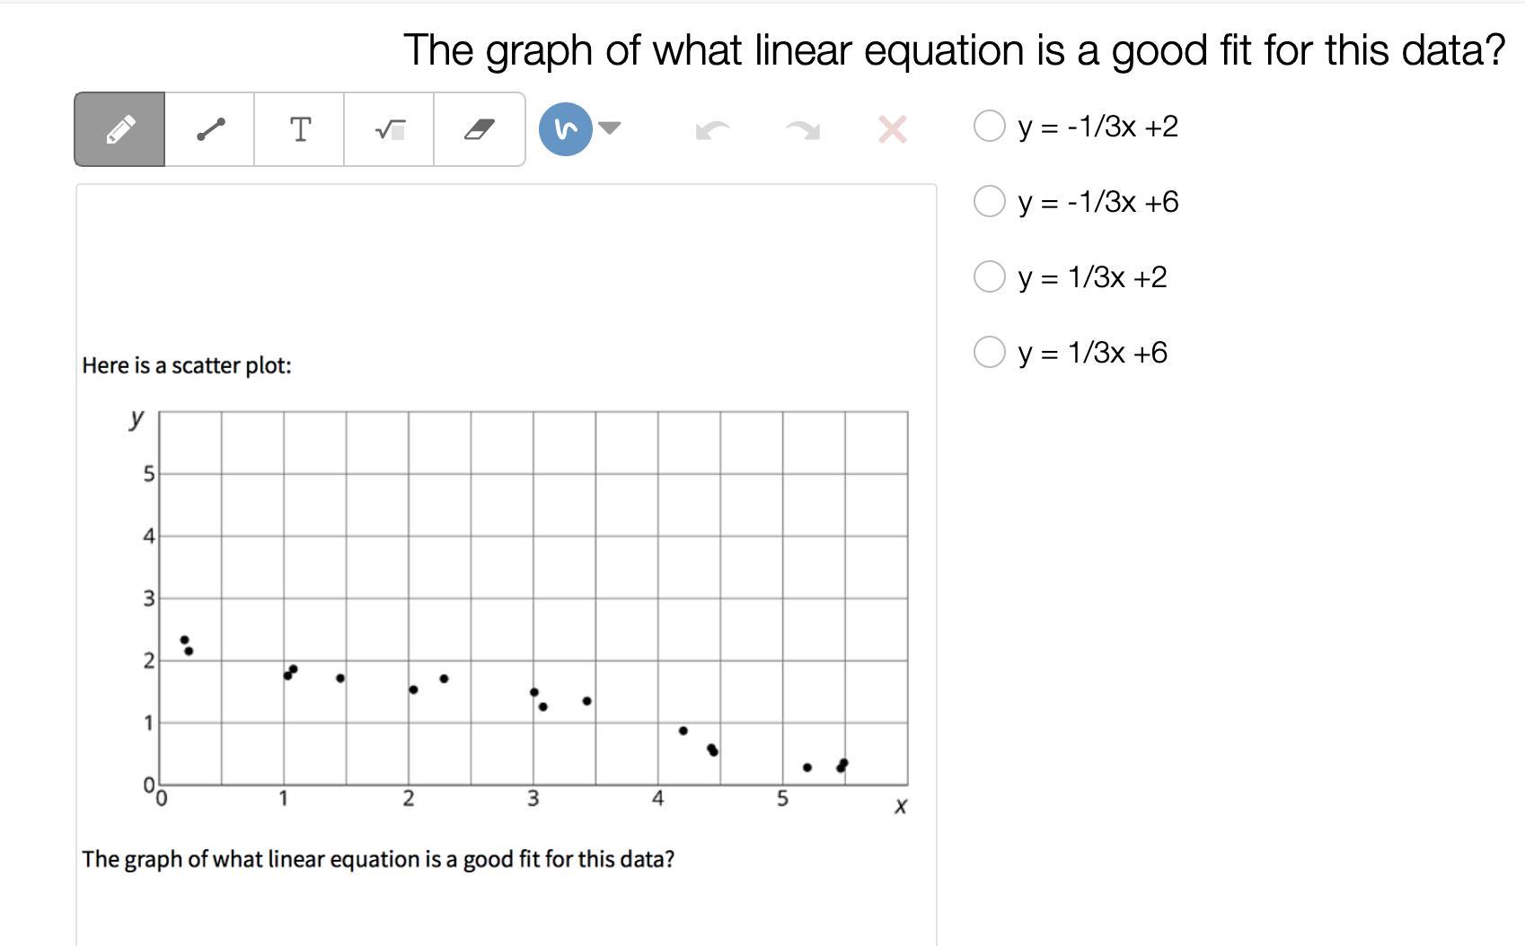
Task: Select answer y = -1/3x +6
Action: 989,201
